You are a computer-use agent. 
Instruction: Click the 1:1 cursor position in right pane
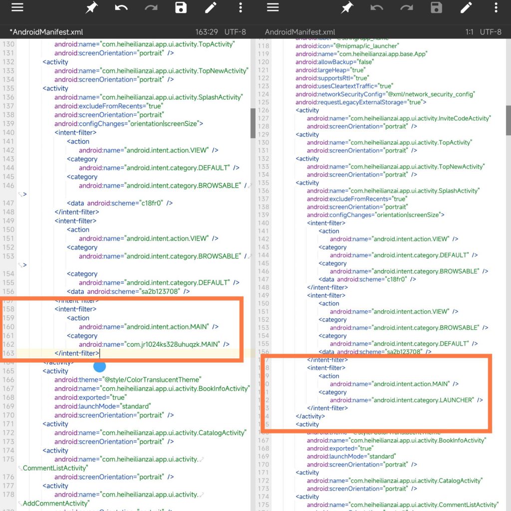[469, 32]
